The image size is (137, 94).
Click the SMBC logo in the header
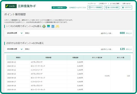pyautogui.click(x=11, y=6)
